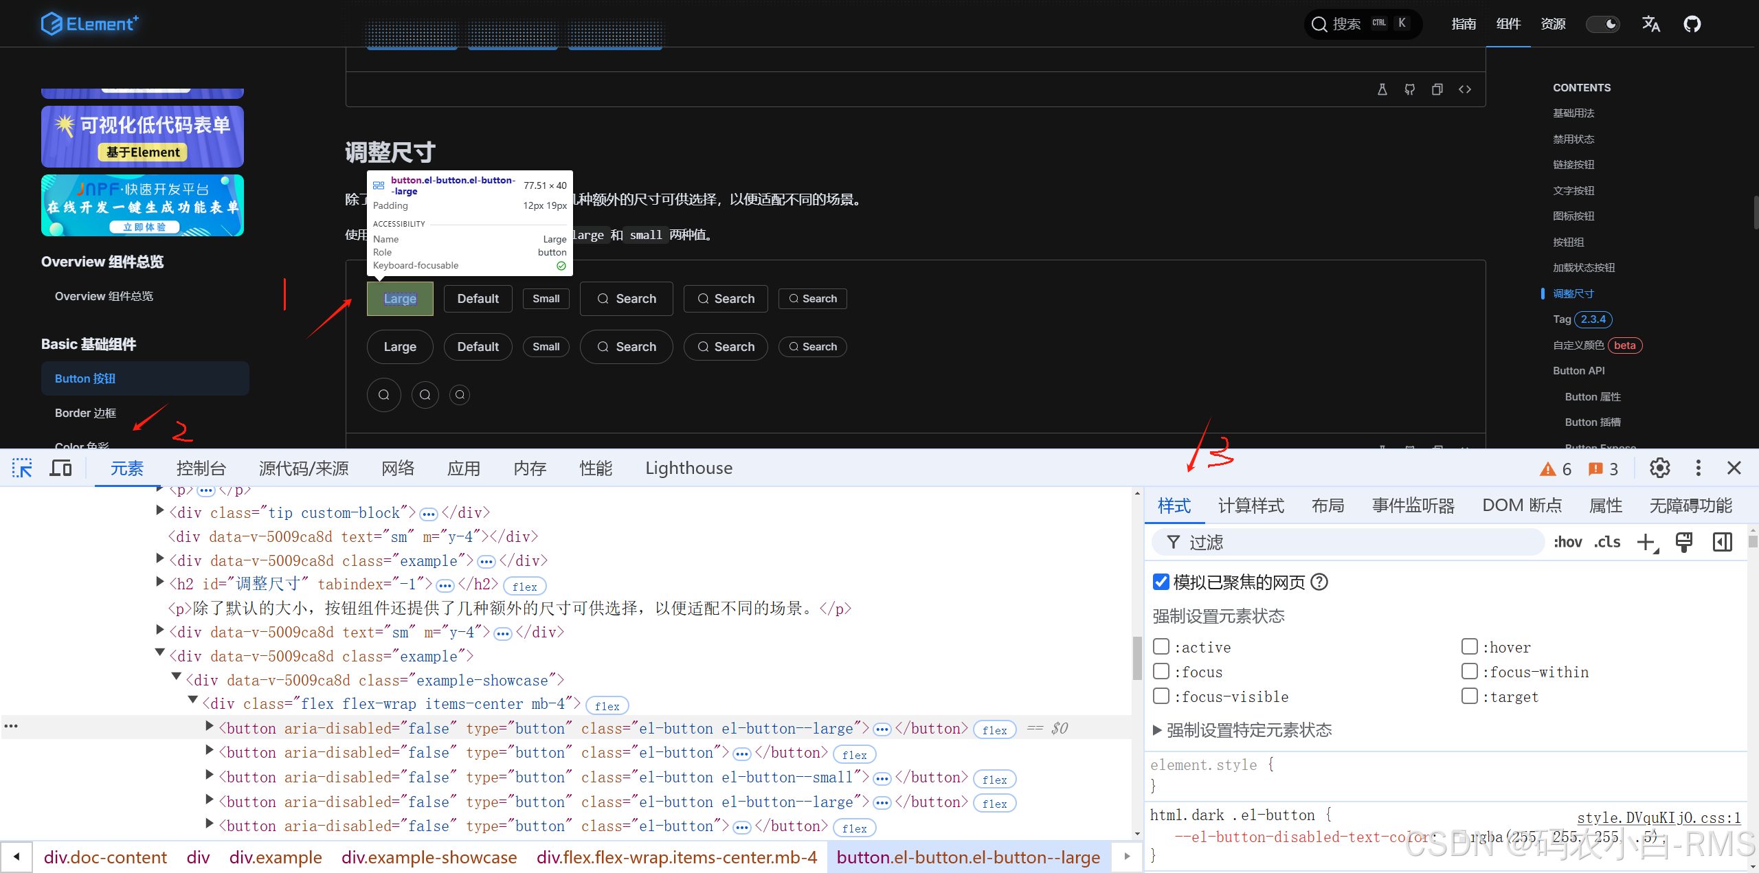
Task: Expand the force specific element state section
Action: pos(1157,730)
